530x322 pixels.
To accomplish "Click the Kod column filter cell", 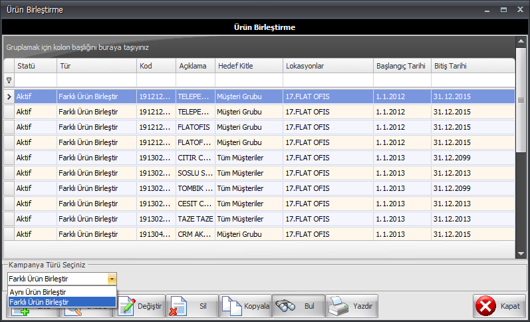I will coord(156,80).
